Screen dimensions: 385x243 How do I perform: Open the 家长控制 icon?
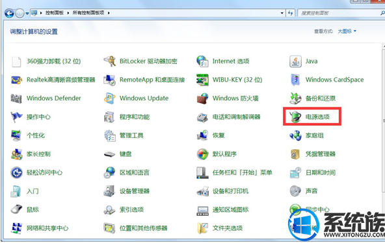[x=16, y=154]
